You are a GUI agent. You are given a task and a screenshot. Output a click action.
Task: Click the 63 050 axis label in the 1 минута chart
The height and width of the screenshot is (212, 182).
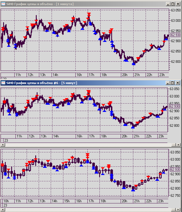pyautogui.click(x=176, y=10)
